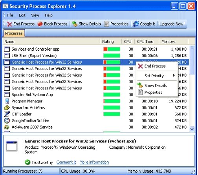The image size is (198, 175).
Task: Choose End Process from context menu
Action: pyautogui.click(x=155, y=66)
